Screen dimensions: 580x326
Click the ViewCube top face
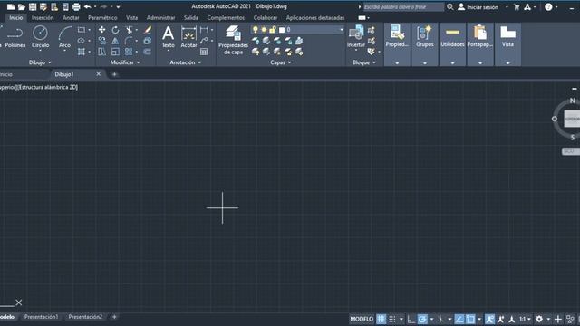[572, 119]
